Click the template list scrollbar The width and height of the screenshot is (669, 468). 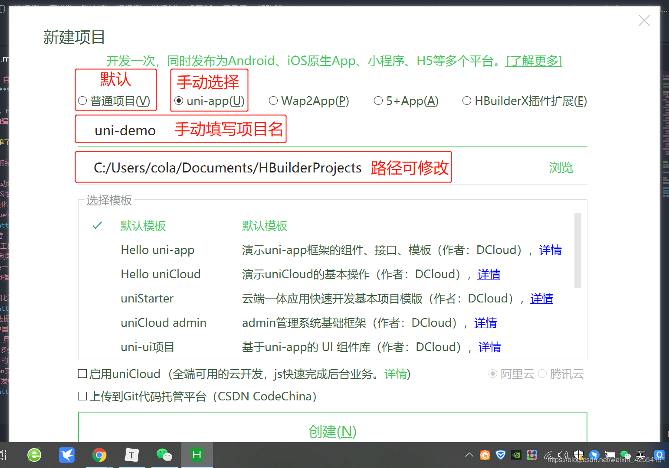coord(577,250)
